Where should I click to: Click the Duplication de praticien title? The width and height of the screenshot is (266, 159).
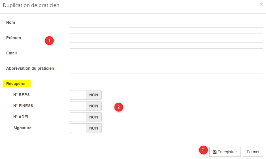[31, 5]
